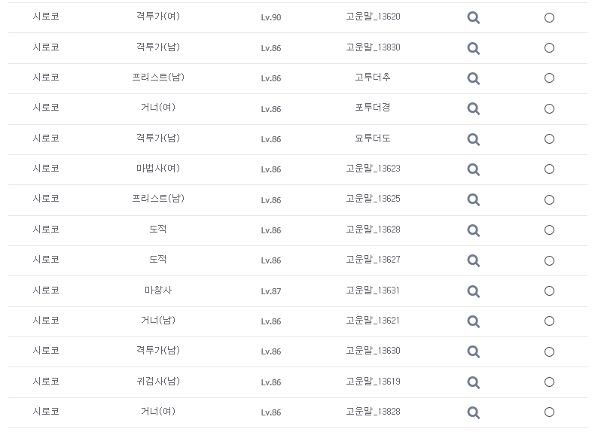View details icon for 포투더경
The width and height of the screenshot is (598, 438).
(474, 108)
